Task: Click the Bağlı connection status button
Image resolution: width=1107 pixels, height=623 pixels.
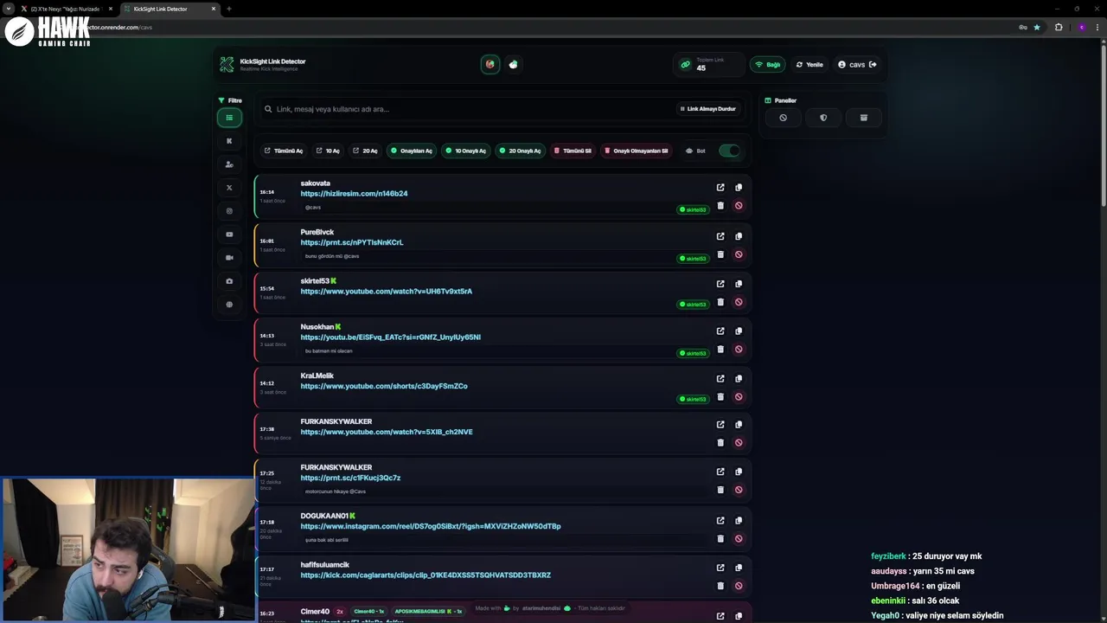Action: point(767,64)
